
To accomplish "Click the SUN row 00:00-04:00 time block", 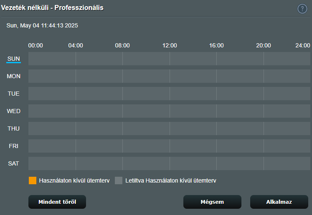I will pyautogui.click(x=52, y=59).
